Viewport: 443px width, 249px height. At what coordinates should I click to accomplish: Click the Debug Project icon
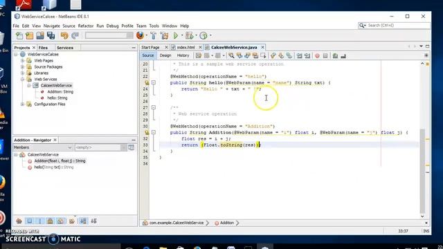tap(189, 35)
